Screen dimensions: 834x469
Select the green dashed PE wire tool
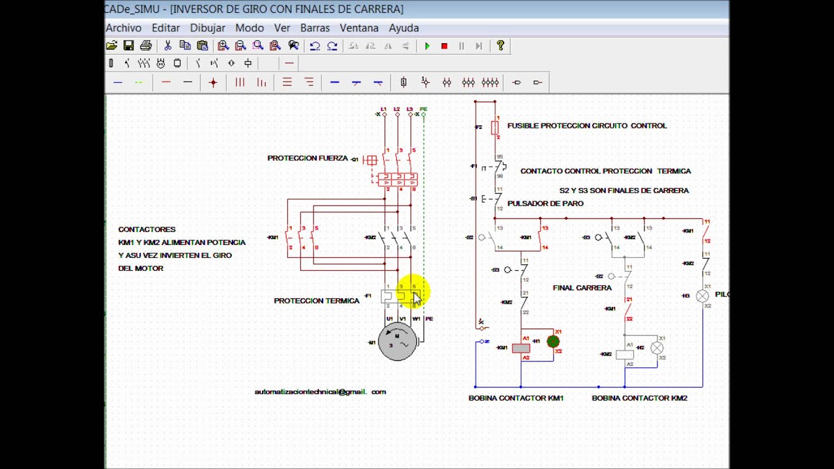point(138,82)
